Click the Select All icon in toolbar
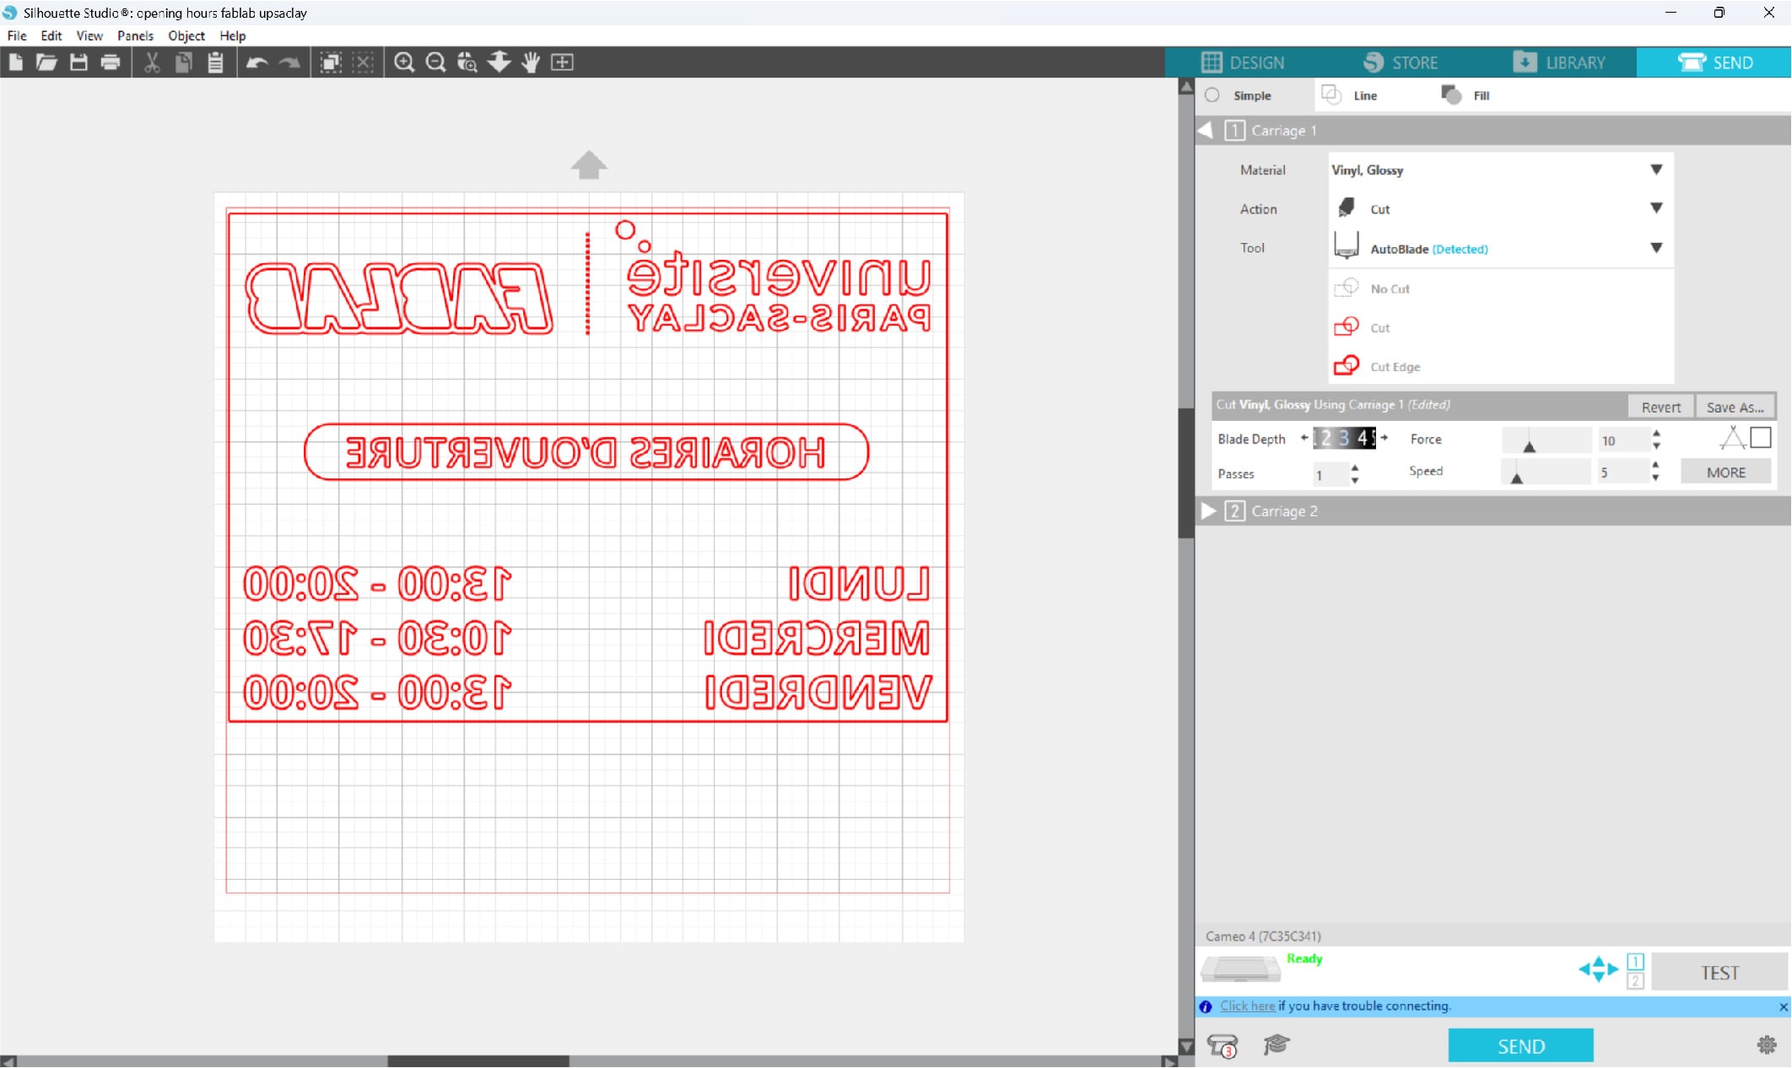 (331, 62)
